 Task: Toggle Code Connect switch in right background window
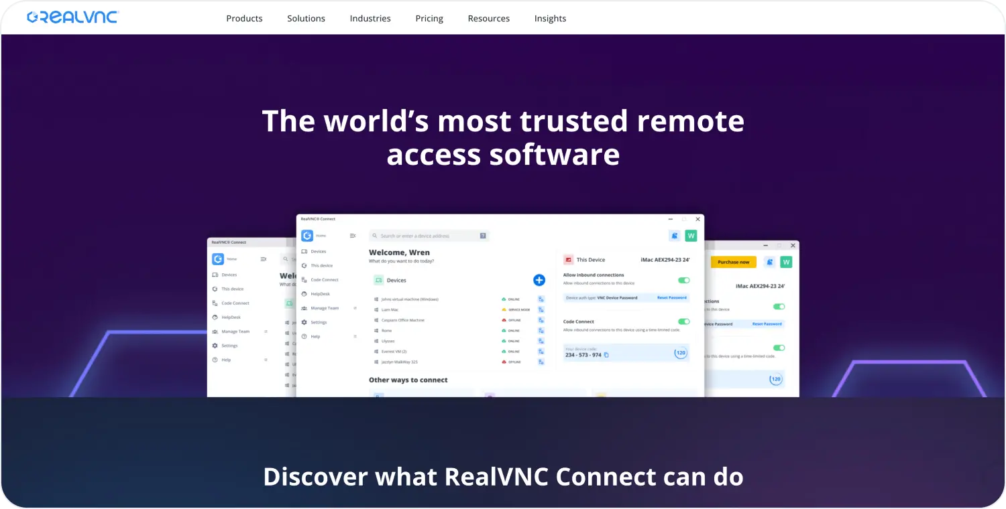pos(779,348)
